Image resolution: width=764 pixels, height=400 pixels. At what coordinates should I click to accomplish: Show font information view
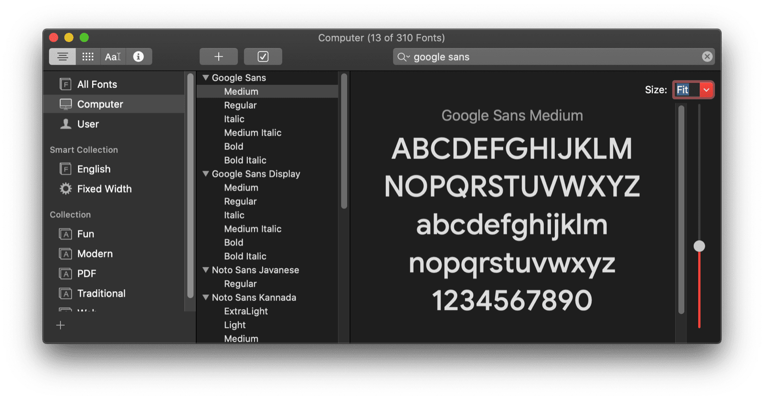point(138,57)
